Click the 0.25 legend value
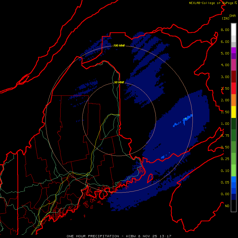 point(225,159)
